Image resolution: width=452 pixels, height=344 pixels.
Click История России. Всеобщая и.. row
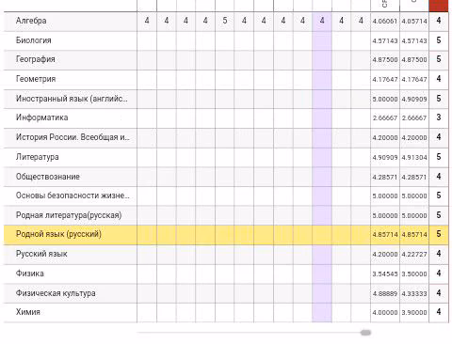tap(226, 137)
